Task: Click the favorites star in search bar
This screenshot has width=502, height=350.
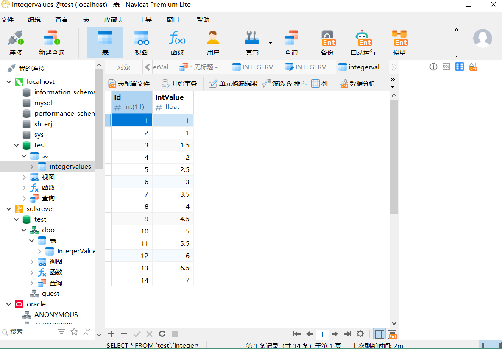Action: [x=74, y=332]
